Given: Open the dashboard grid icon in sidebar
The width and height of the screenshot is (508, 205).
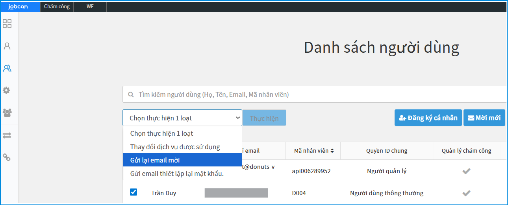Looking at the screenshot, I should [7, 24].
